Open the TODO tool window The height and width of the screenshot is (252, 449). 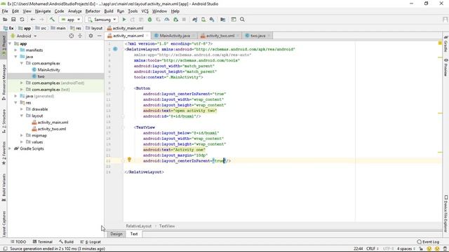[19, 241]
